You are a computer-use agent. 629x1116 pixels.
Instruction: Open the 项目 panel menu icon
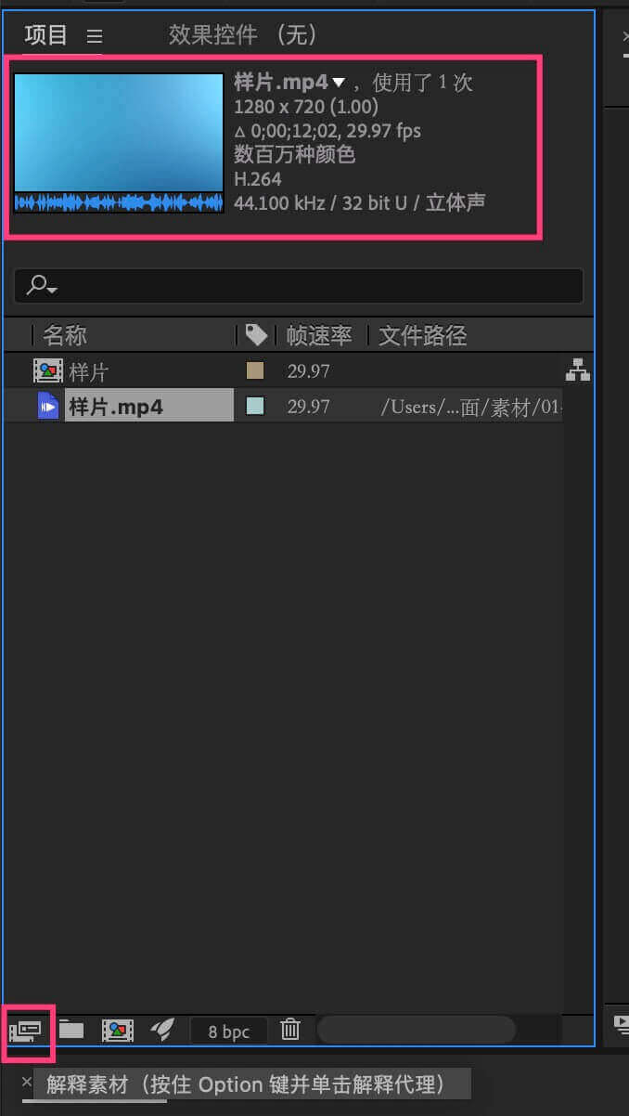[95, 36]
